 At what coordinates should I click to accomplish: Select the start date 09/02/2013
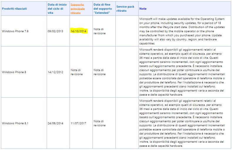point(55,31)
